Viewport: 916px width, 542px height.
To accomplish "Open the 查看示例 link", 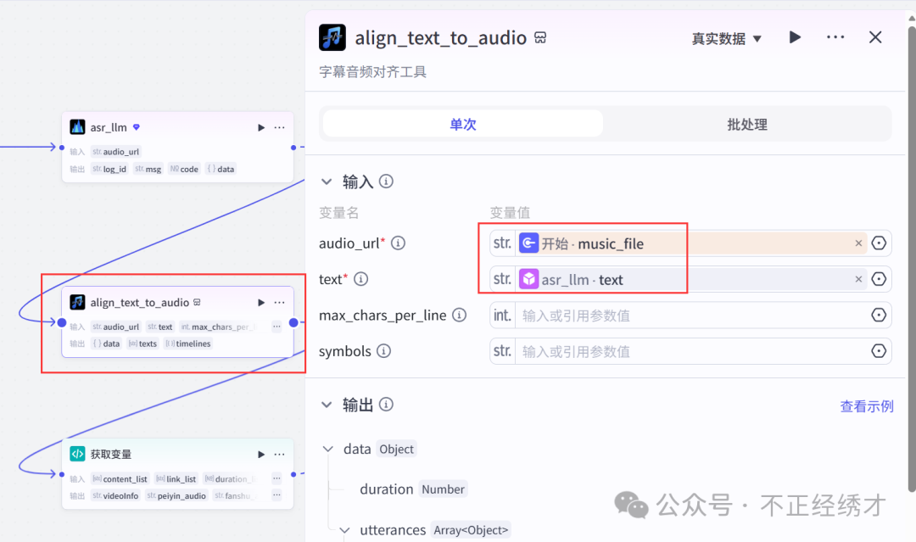I will click(866, 406).
